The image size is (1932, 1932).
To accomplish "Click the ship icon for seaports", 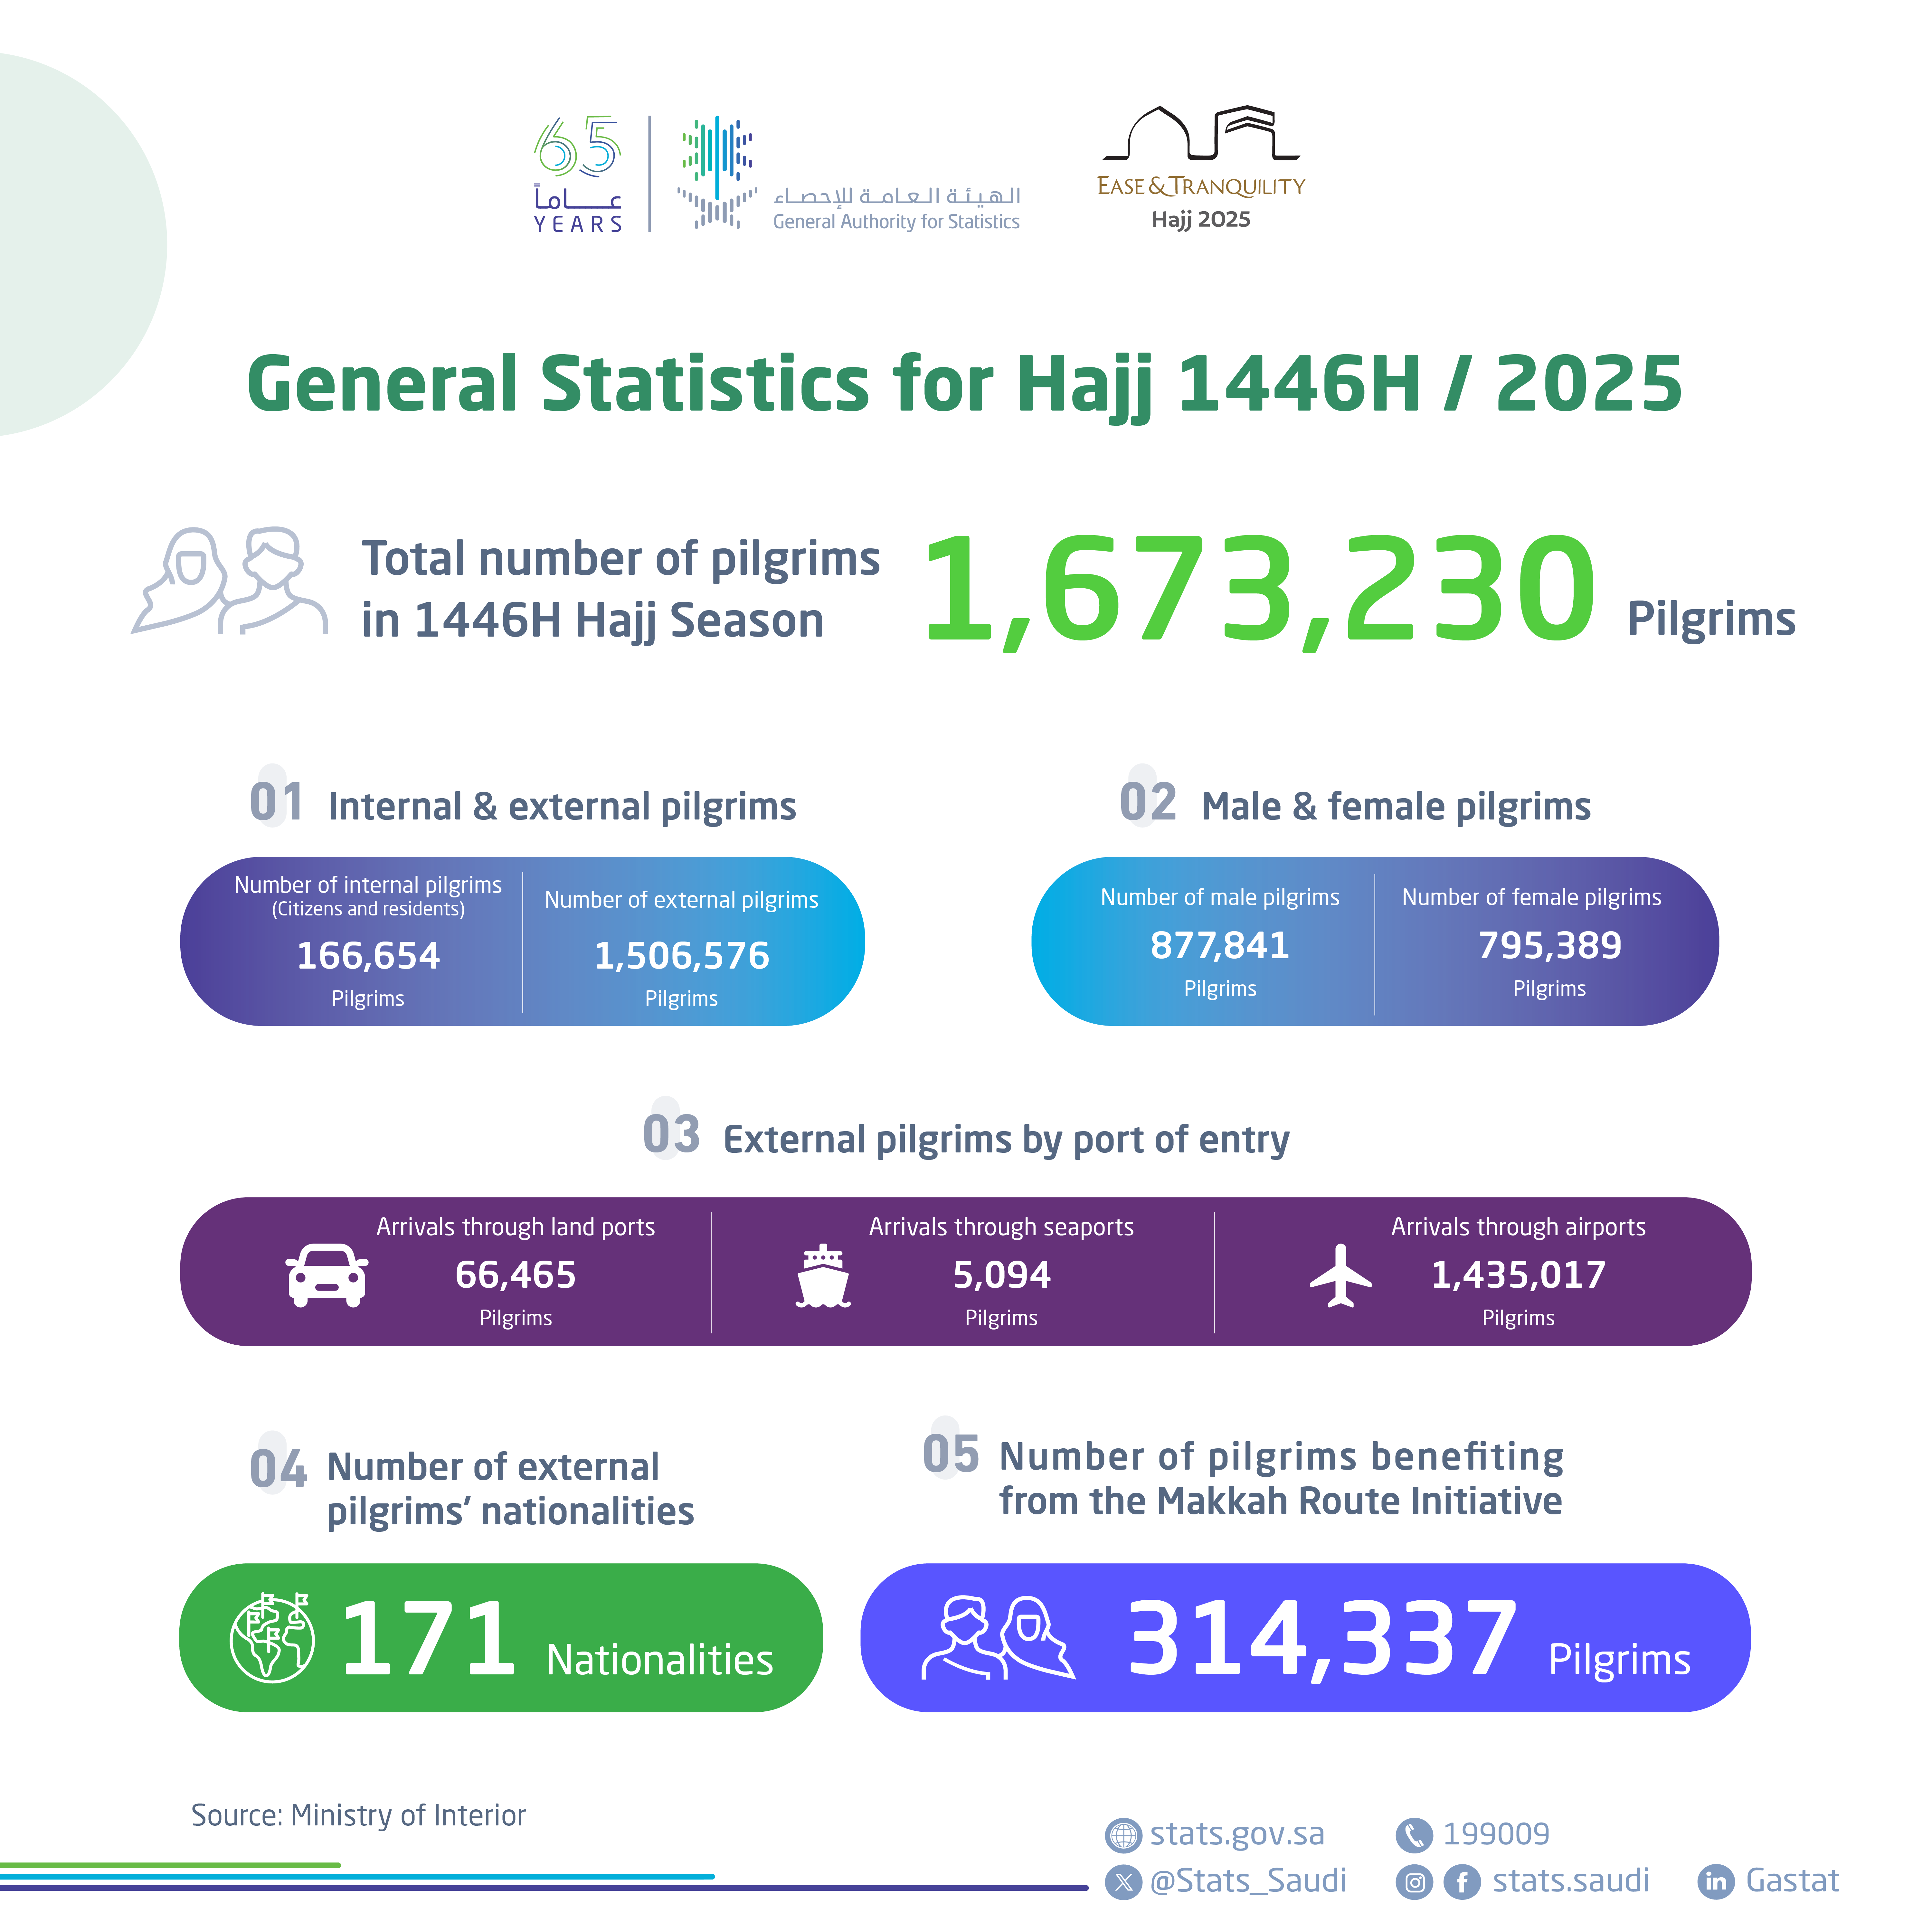I will pyautogui.click(x=823, y=1276).
